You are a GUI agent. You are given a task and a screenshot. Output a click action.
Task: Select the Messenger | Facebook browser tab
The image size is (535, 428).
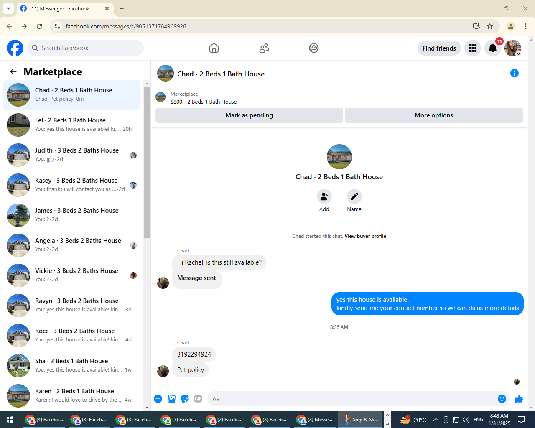pyautogui.click(x=65, y=8)
